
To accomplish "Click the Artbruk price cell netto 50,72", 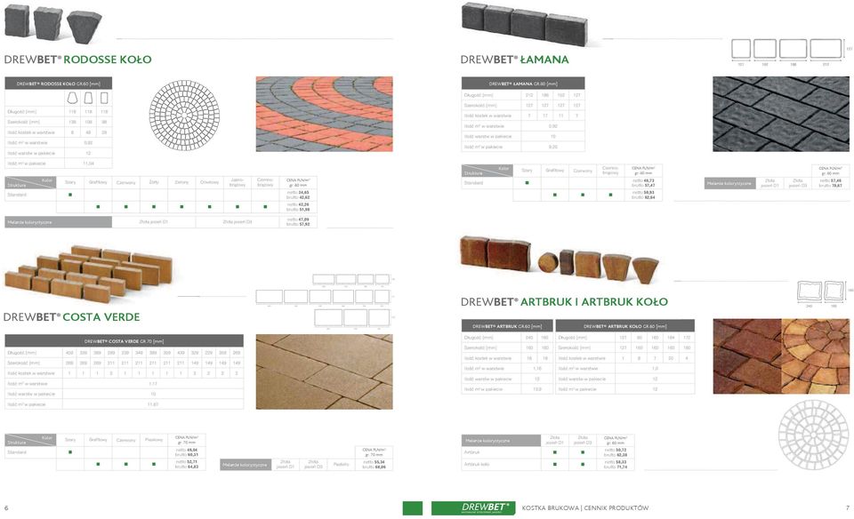I will [616, 452].
